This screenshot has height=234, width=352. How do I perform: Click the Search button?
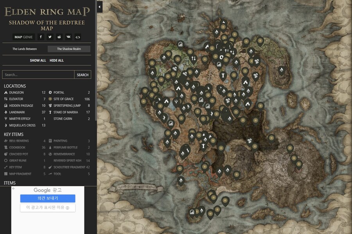coord(83,75)
